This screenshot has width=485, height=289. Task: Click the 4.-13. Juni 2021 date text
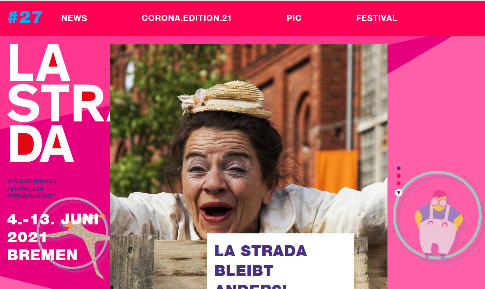click(53, 228)
